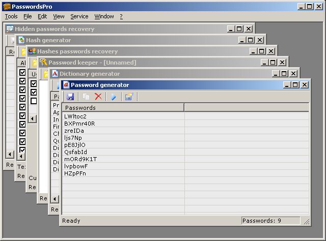Click the Hidden passwords recovery magnifier icon
Screen dimensions: 326x241
tap(10, 29)
